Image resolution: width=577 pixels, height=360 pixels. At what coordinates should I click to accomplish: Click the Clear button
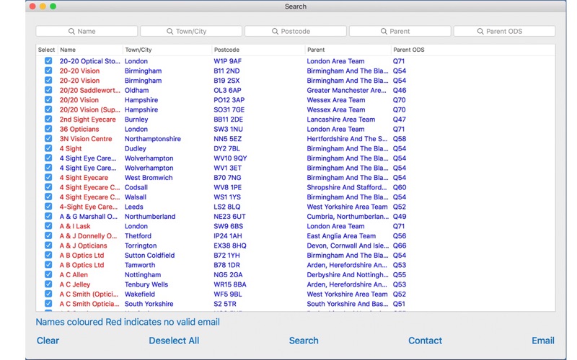(x=48, y=341)
